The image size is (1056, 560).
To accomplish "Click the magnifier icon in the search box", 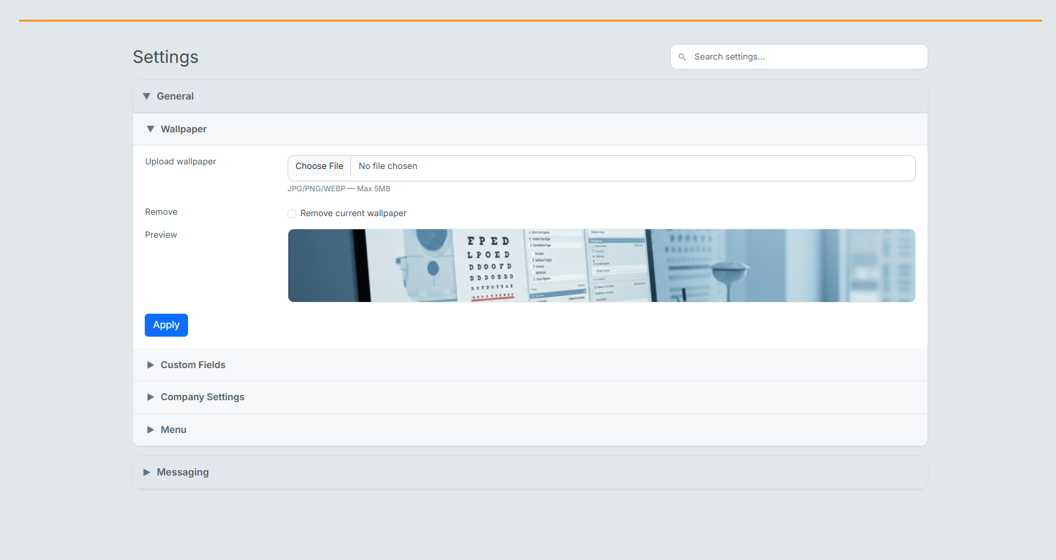I will (682, 57).
